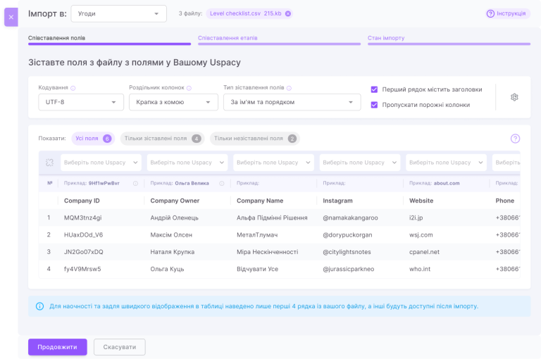Click the Company Name column header
This screenshot has width=541, height=359.
[260, 201]
